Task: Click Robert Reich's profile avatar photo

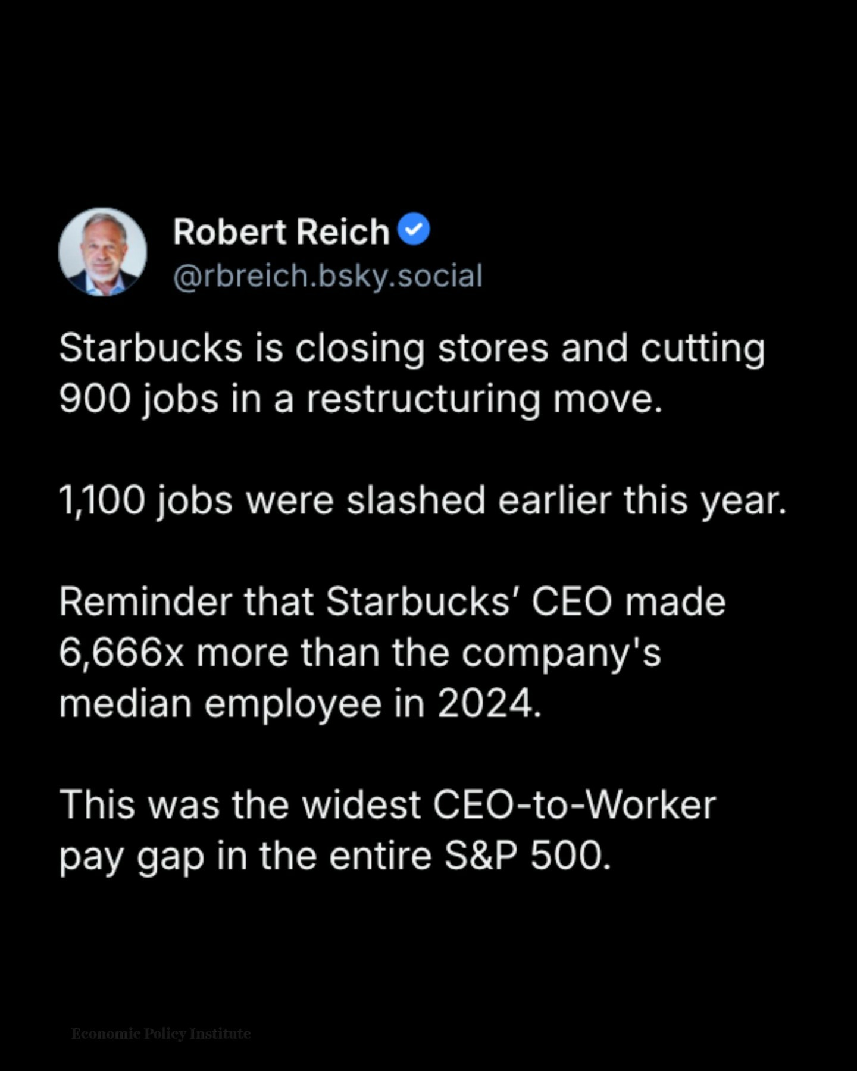Action: click(x=102, y=252)
